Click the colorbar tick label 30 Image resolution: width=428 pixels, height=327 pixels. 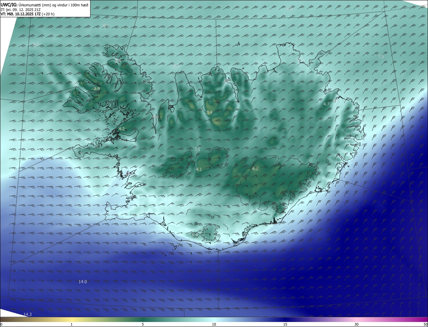click(x=356, y=324)
